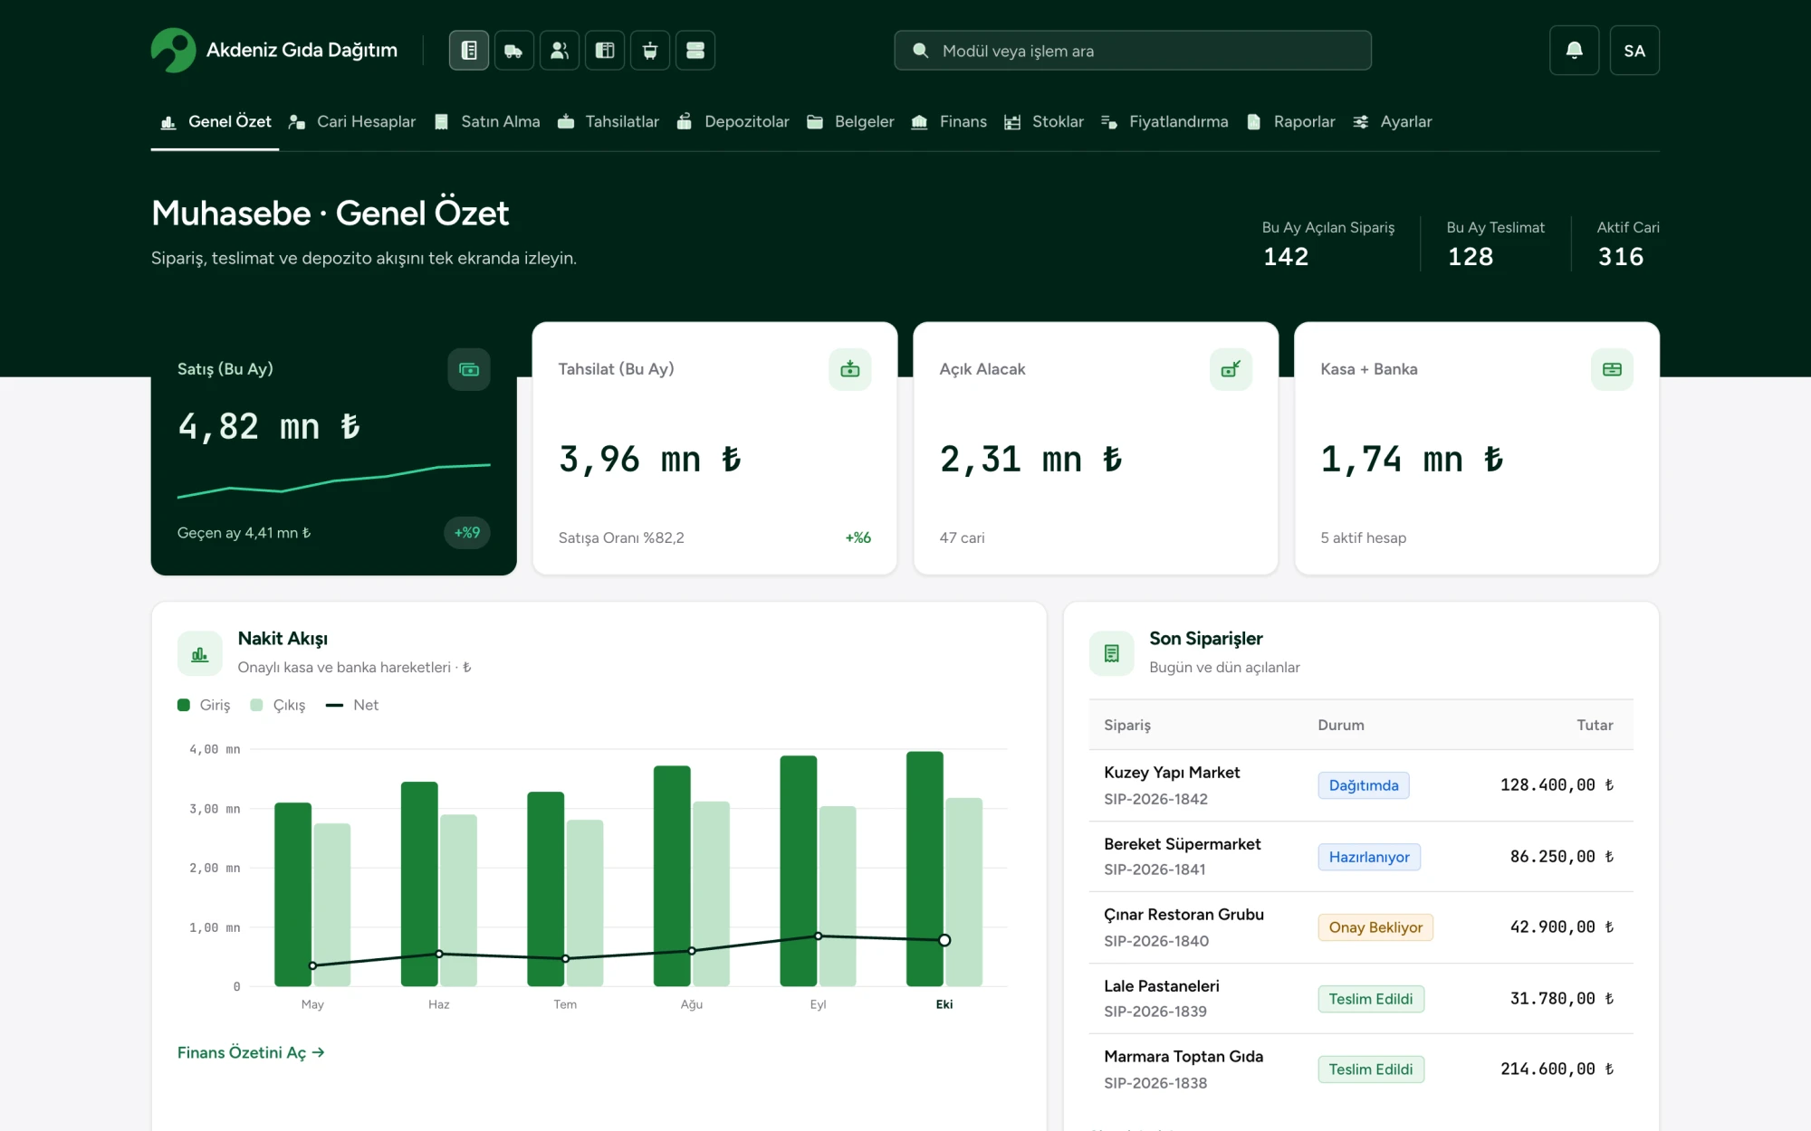Switch to the Satın Alma tab

coord(487,122)
